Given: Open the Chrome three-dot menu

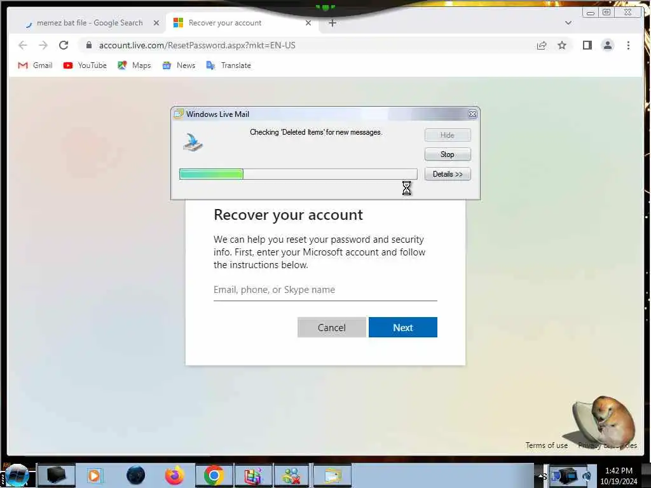Looking at the screenshot, I should (628, 45).
